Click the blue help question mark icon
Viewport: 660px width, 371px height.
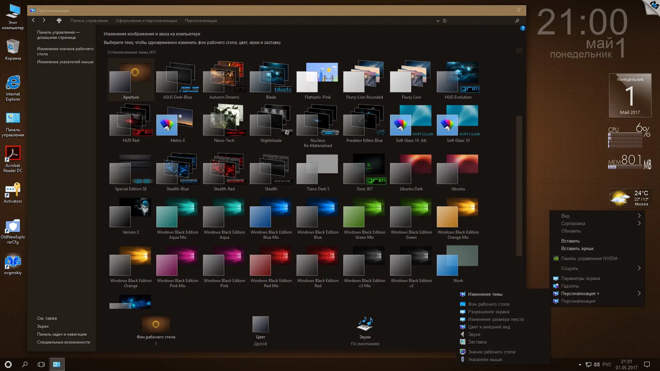tap(522, 28)
